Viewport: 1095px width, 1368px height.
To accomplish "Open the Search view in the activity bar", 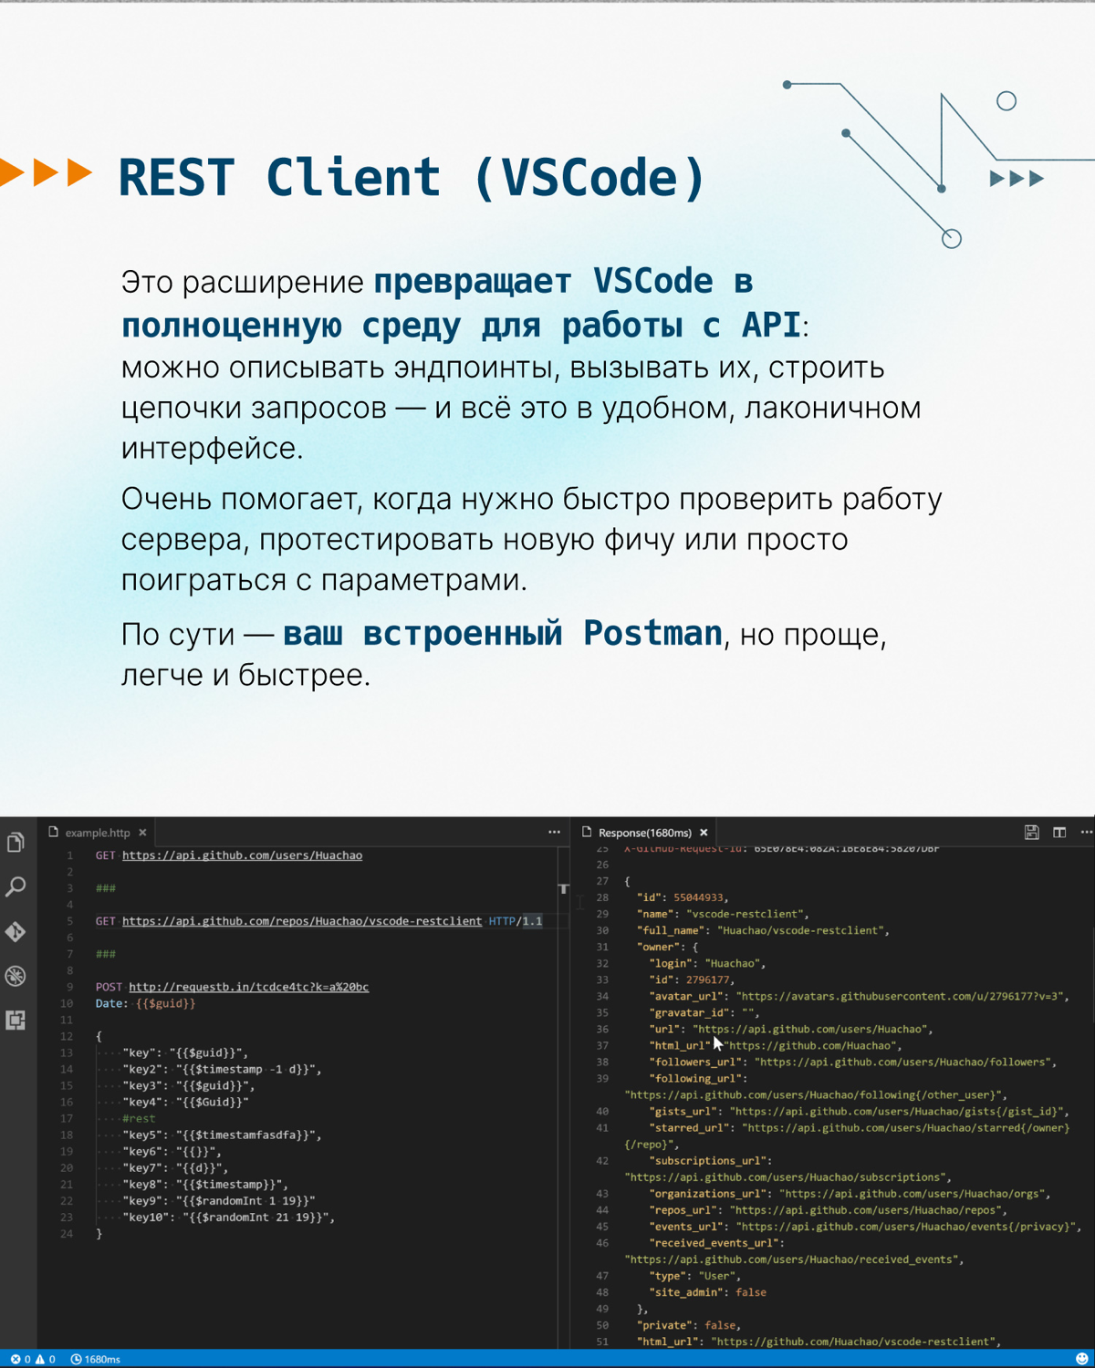I will (x=15, y=886).
